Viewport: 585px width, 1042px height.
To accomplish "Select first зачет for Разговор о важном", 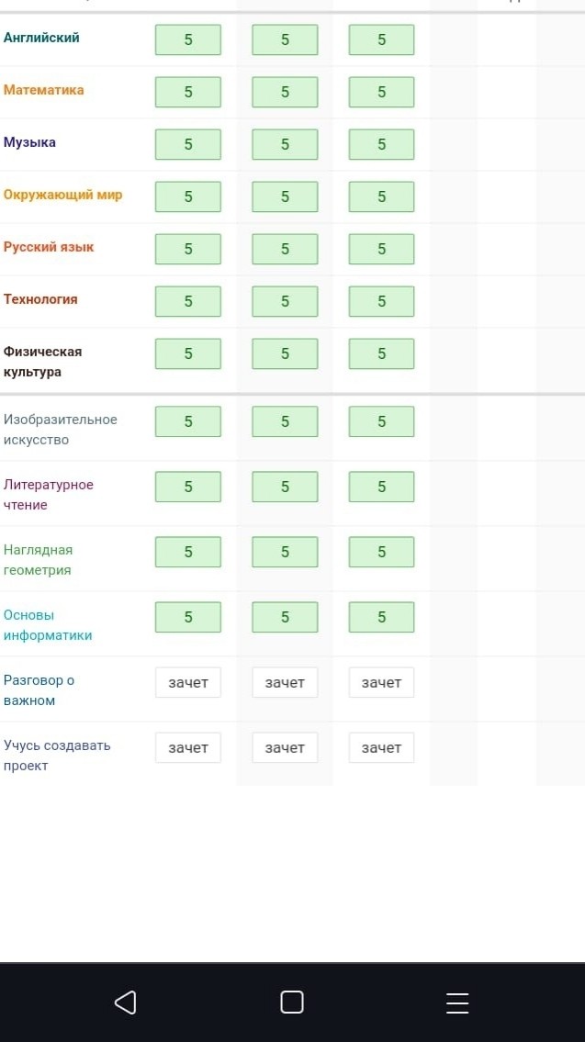I will 188,682.
